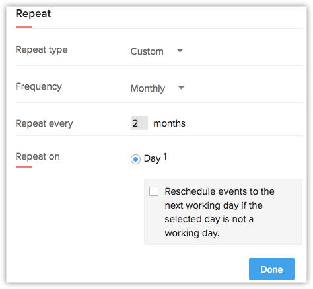Select the Day radio button

pyautogui.click(x=135, y=159)
